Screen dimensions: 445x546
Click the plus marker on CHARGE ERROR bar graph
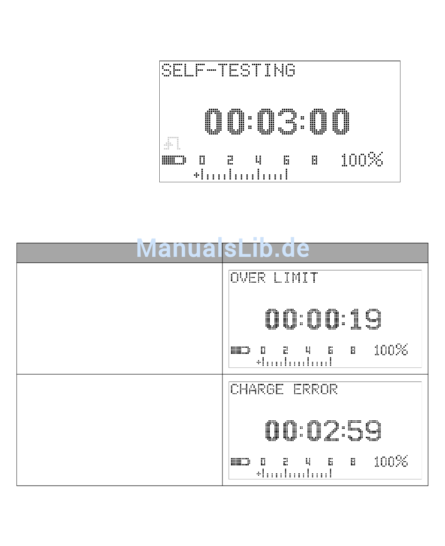point(258,474)
